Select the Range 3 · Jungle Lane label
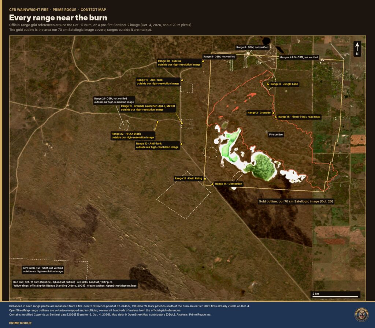 (284, 84)
